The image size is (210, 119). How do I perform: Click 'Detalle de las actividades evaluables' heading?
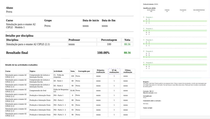pos(21,65)
